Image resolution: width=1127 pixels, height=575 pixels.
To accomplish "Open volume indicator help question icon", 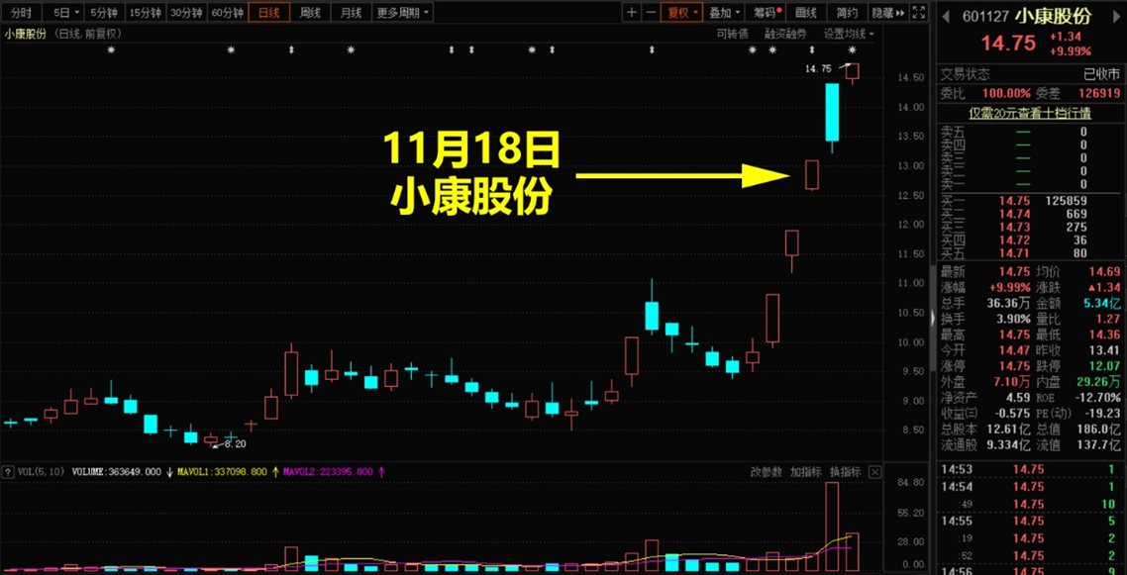I will (x=8, y=472).
